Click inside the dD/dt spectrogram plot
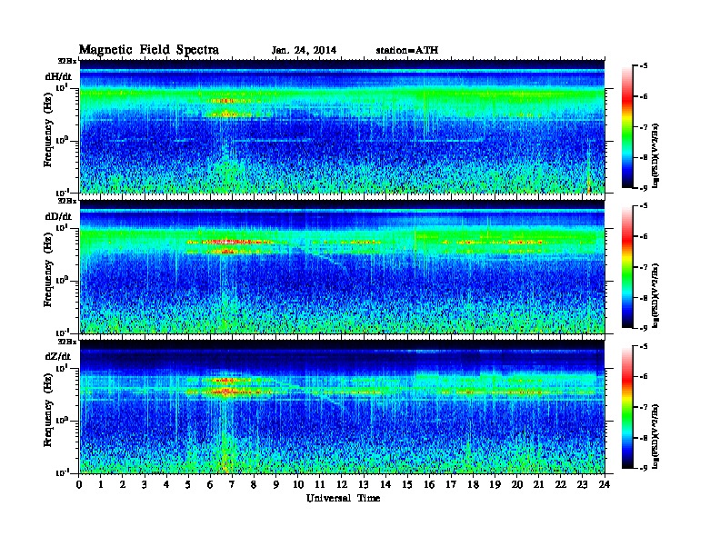This screenshot has width=720, height=556. click(x=342, y=266)
